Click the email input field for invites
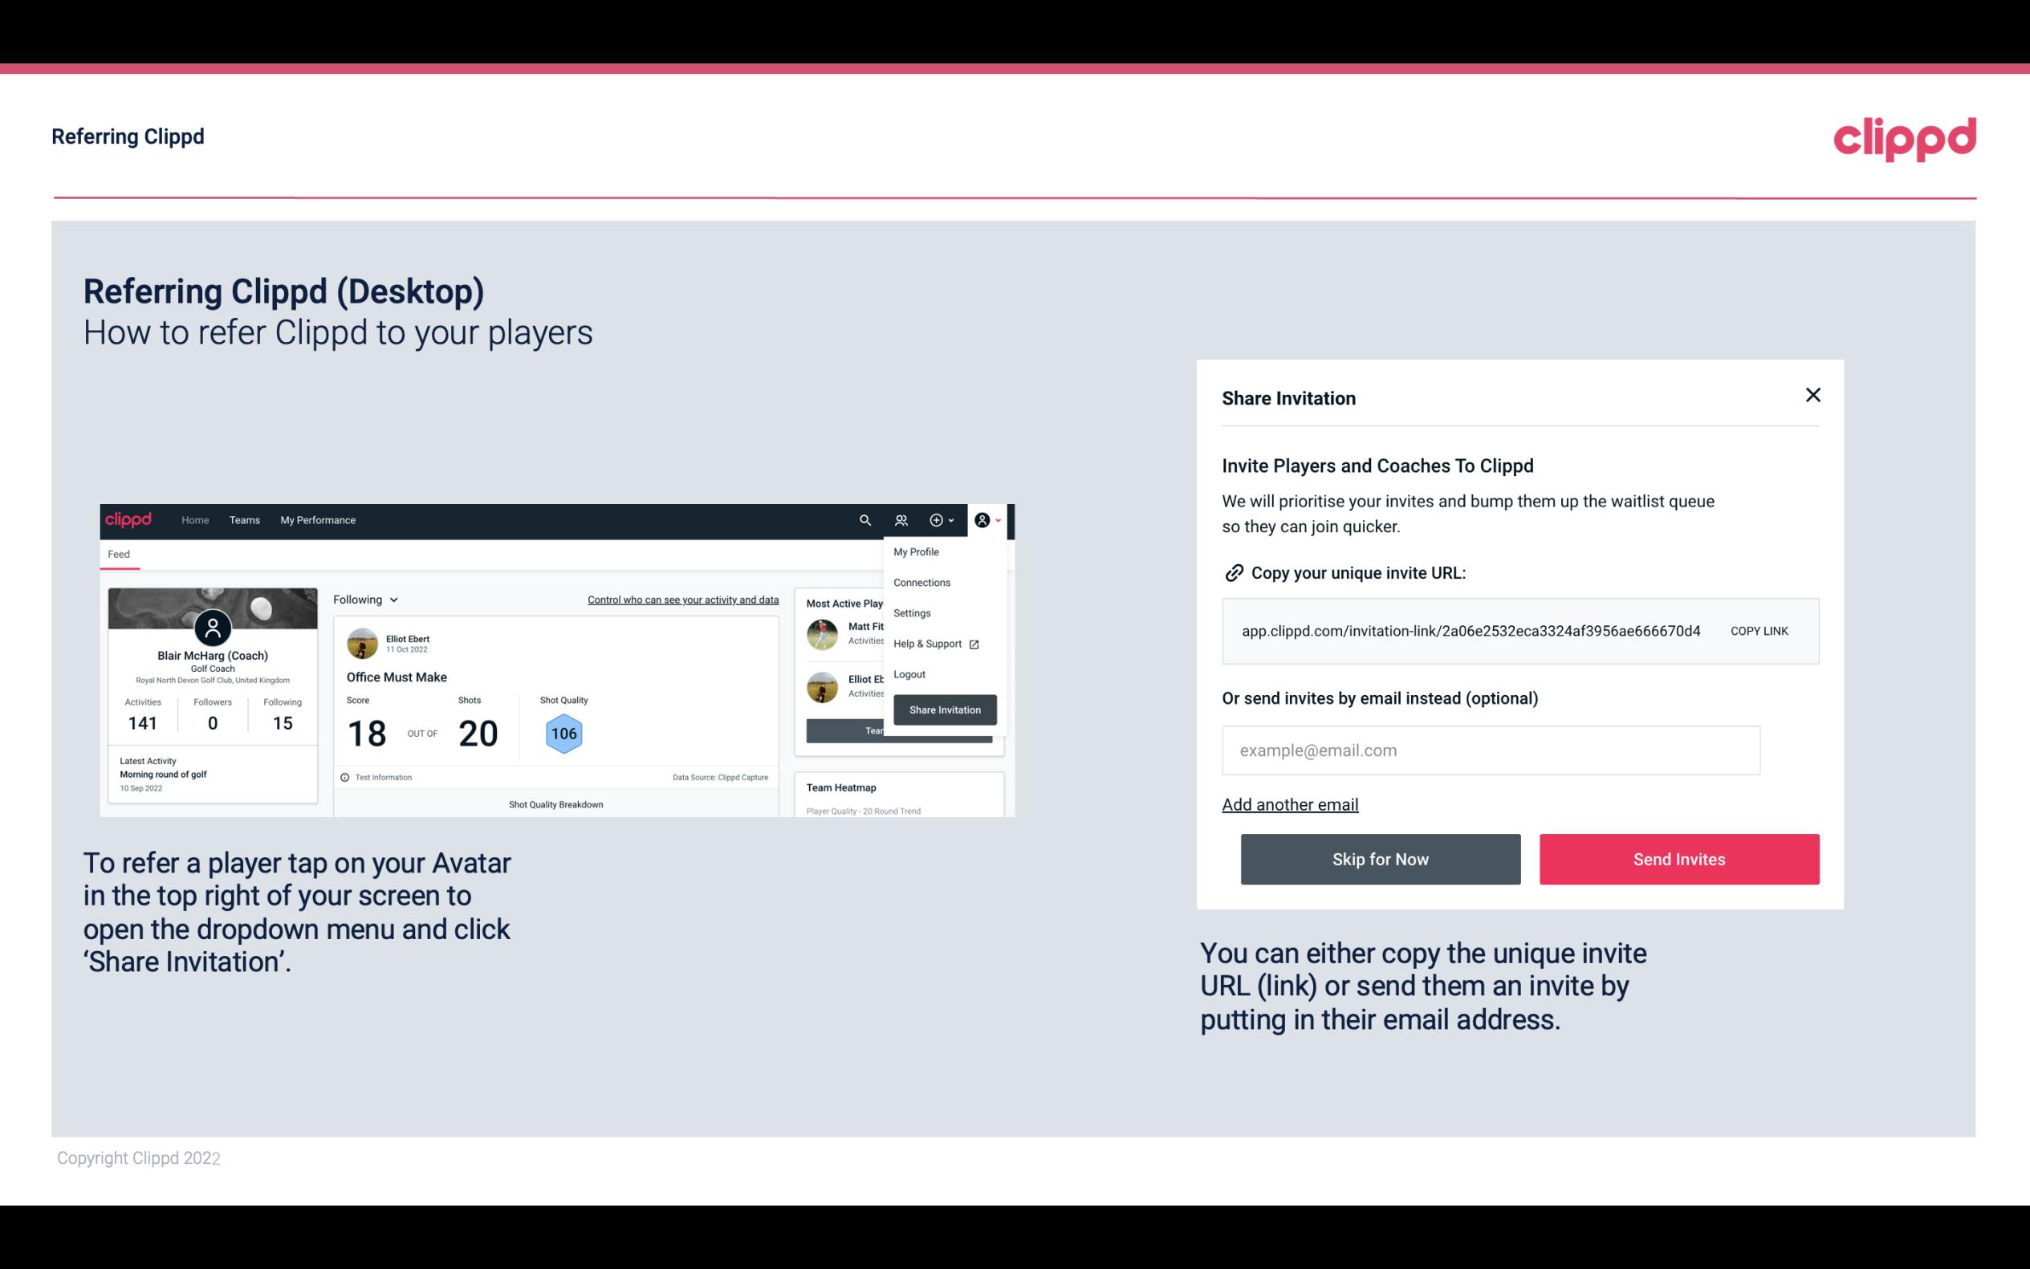Screen dimensions: 2030x1269 coord(1489,750)
